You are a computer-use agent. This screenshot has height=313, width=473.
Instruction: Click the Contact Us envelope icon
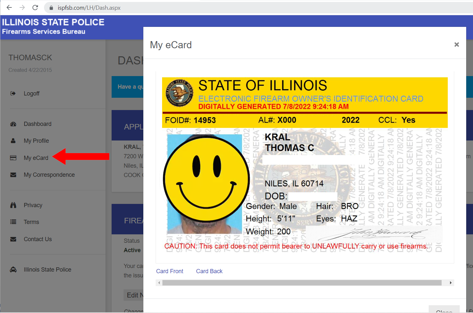13,239
